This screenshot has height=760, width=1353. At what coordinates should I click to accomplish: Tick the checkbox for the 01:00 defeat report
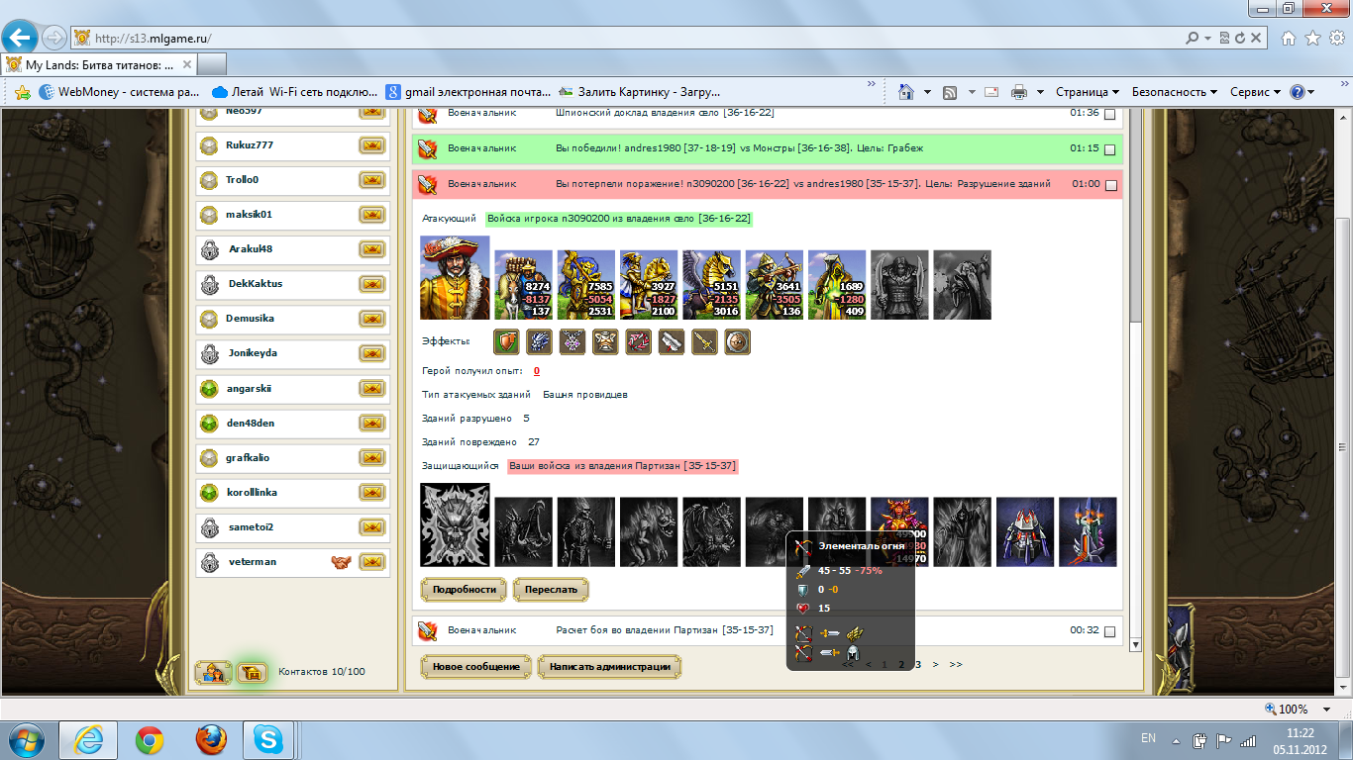click(1109, 185)
